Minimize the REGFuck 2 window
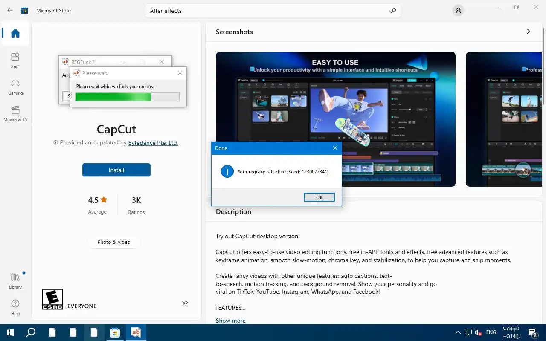Viewport: 546px width, 341px height. point(123,62)
